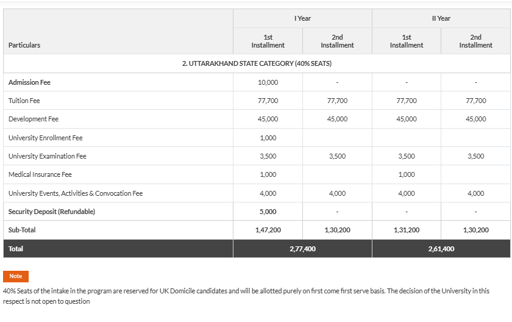Click the Tuition Fee row label

[24, 101]
